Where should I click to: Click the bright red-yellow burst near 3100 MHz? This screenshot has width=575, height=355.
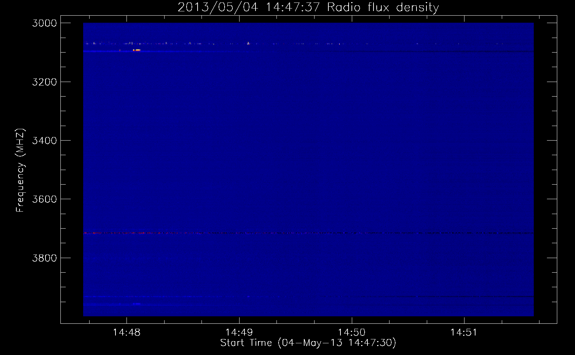(137, 50)
